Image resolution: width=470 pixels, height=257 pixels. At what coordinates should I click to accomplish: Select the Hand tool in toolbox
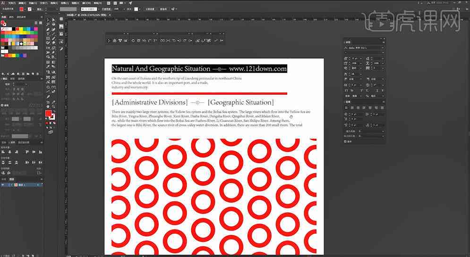48,107
